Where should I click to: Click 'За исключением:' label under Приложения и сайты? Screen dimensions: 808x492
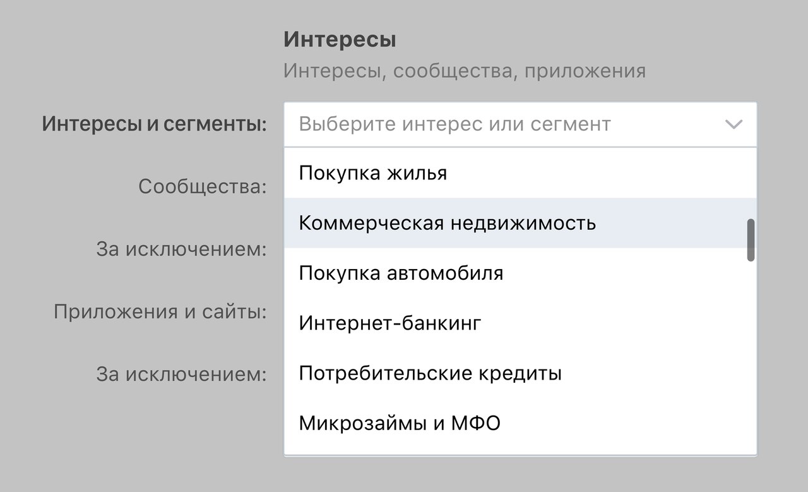tap(182, 374)
